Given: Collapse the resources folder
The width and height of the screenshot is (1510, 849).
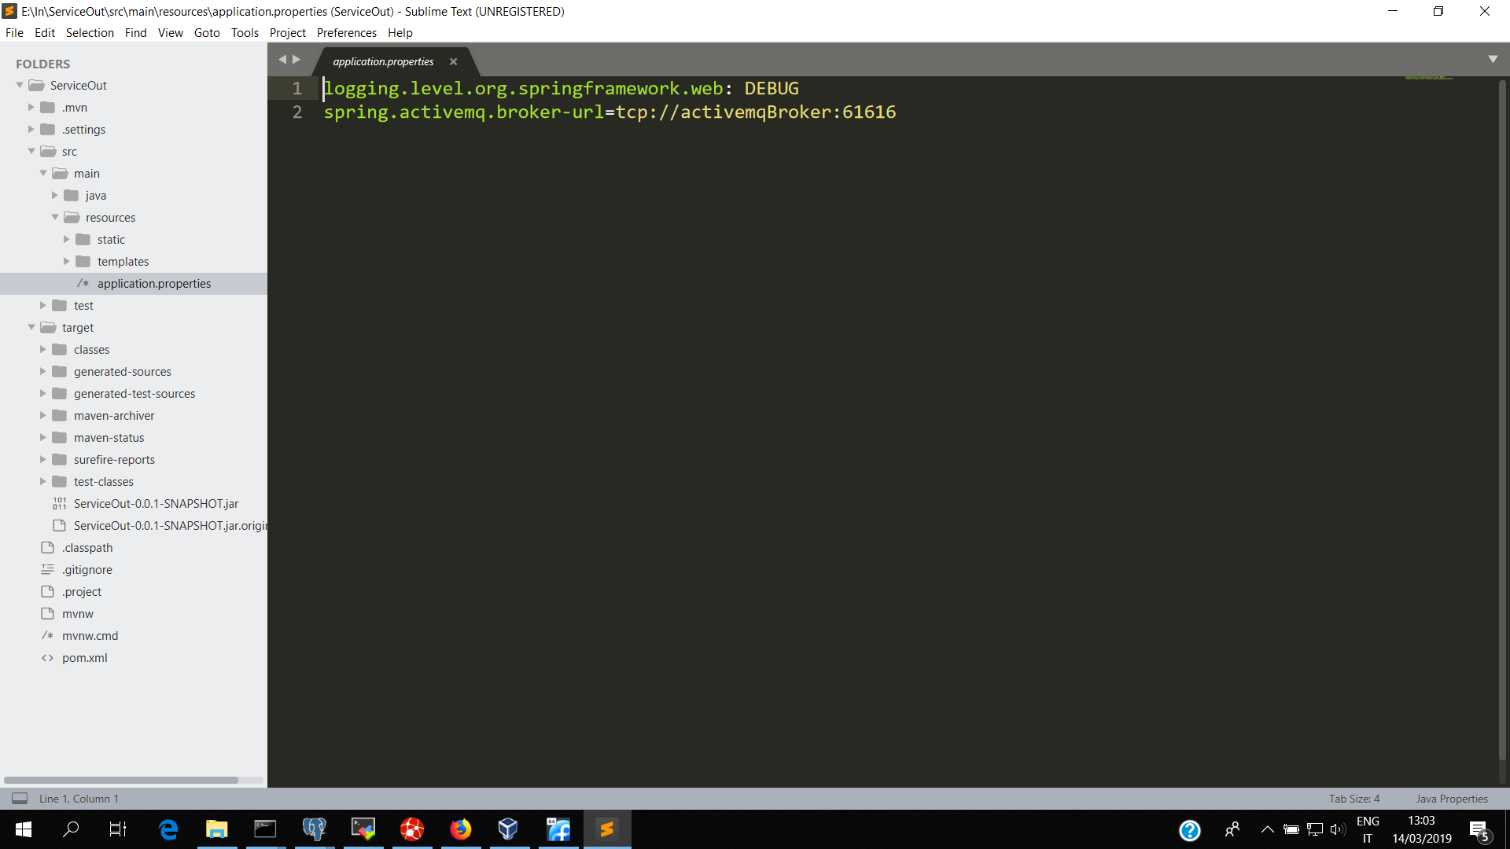Looking at the screenshot, I should 55,217.
